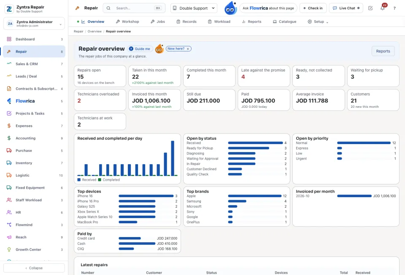Expand the Zyntra Administrator account switcher

coord(34,24)
